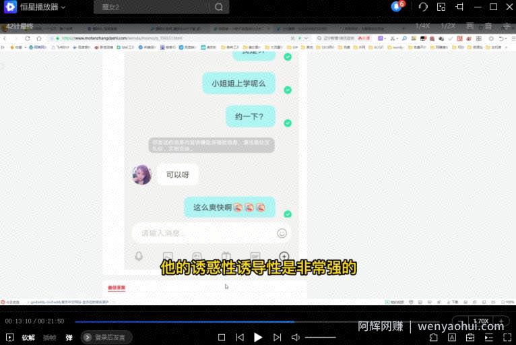516x345 pixels.
Task: Click the 1.70X speed indicator
Action: pos(481,321)
